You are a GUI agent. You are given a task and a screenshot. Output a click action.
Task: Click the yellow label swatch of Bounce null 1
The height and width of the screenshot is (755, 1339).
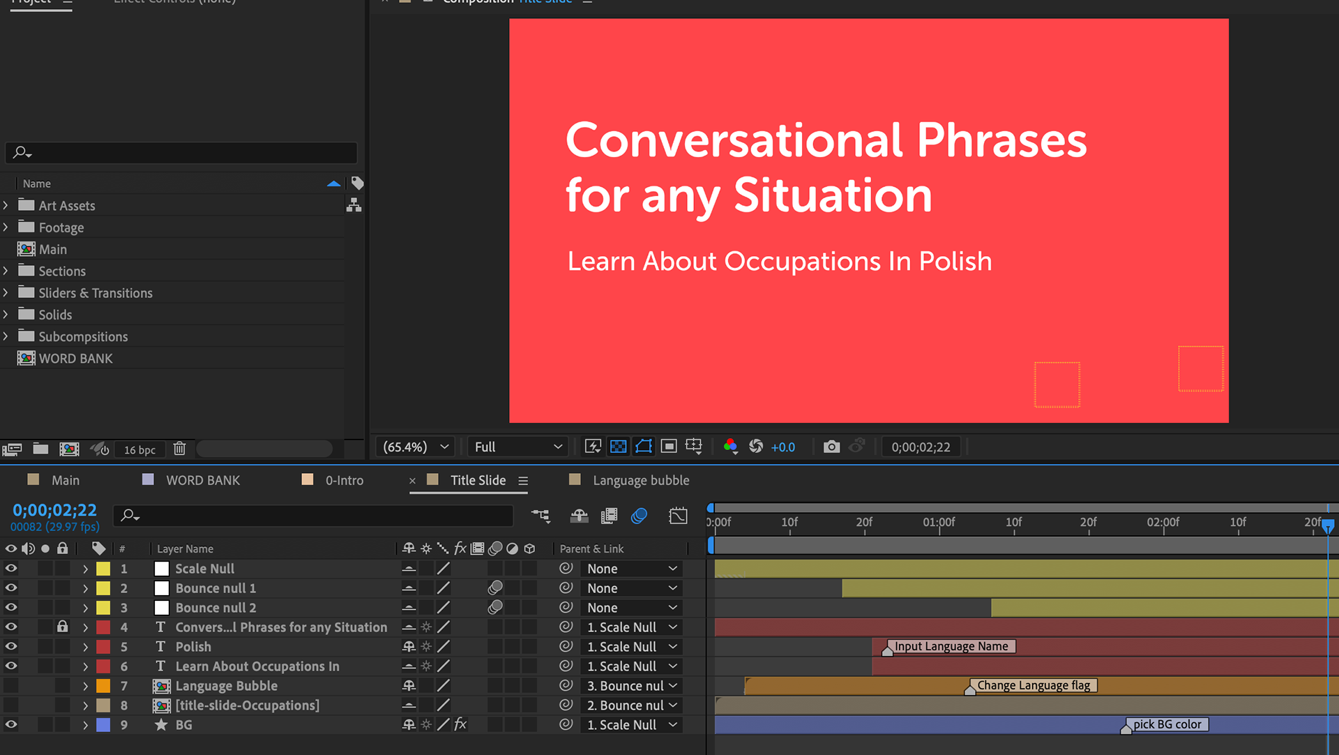[x=103, y=588]
